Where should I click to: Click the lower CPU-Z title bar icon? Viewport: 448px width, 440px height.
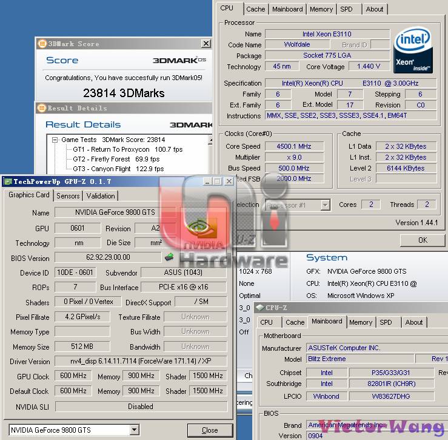point(260,308)
